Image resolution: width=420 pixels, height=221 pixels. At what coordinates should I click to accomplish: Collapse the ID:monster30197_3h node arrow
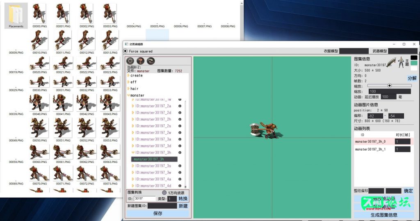coord(133,153)
